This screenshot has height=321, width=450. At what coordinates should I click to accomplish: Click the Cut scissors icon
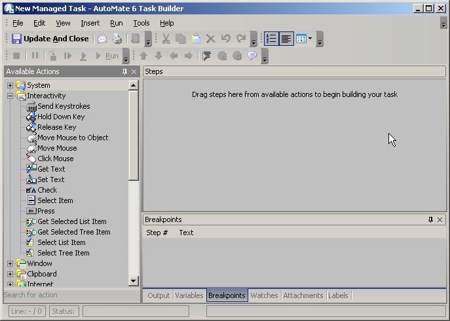[166, 39]
